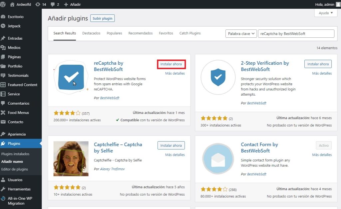341x209 pixels.
Task: Click the Páginas pages icon
Action: pos(3,57)
